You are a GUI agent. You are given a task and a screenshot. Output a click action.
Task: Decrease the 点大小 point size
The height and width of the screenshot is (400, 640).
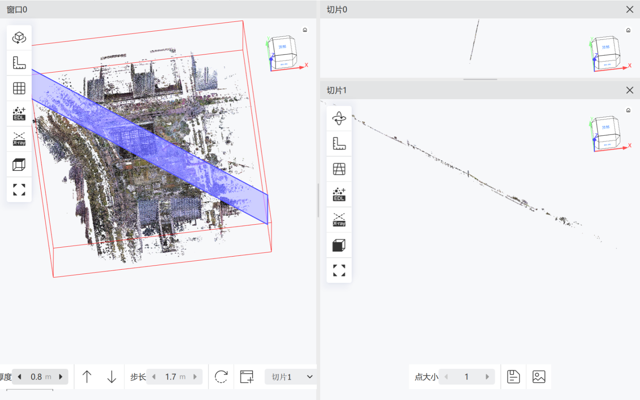[x=446, y=377]
